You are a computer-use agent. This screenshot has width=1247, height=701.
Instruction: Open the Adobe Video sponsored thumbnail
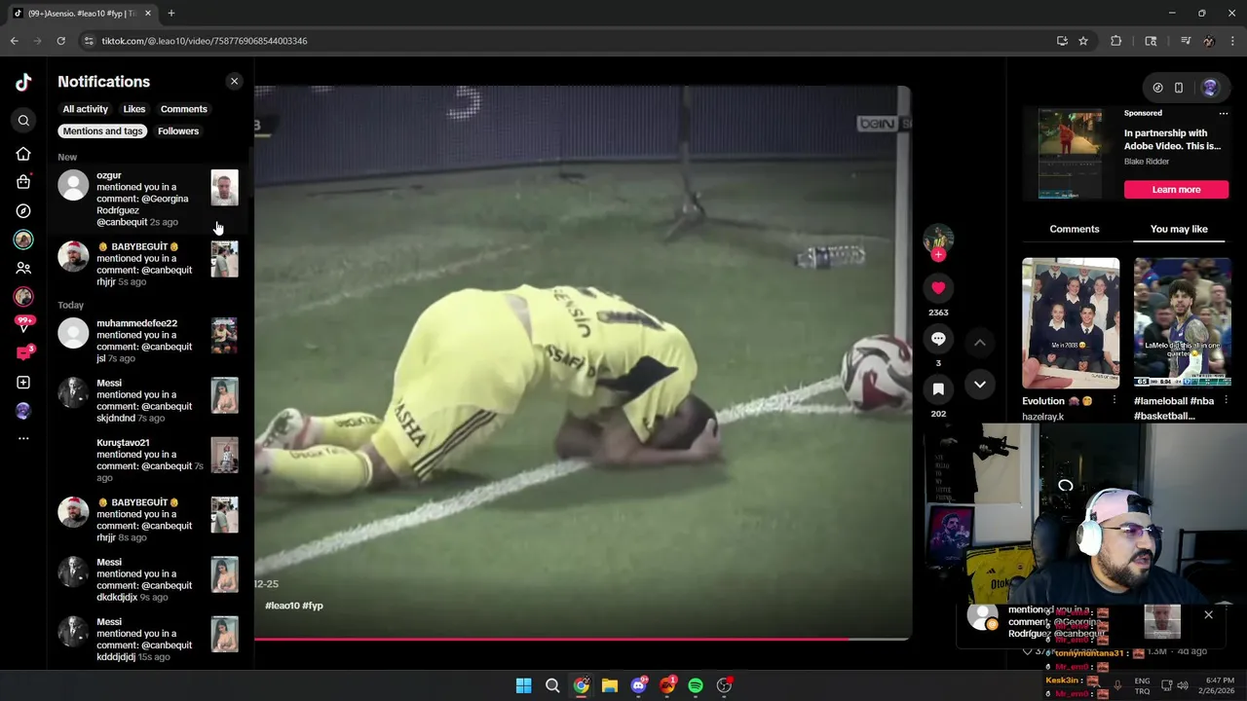(1071, 154)
